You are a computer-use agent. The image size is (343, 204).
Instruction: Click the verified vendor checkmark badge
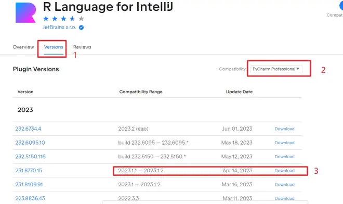(81, 28)
